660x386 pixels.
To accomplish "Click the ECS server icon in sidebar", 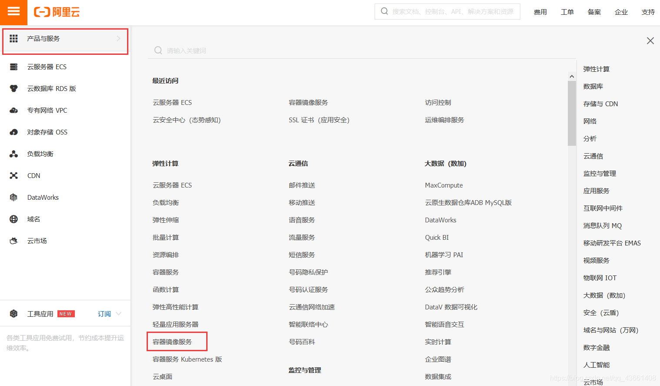I will [13, 67].
